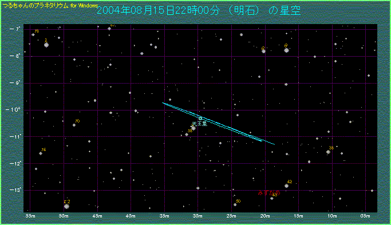Click the cyan Uranus path line
Image resolution: width=391 pixels, height=225 pixels.
point(219,124)
